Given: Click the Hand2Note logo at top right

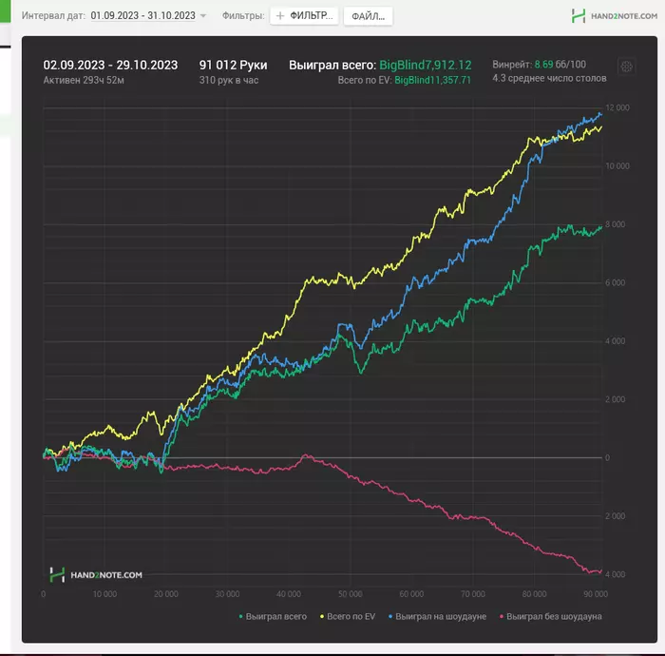Looking at the screenshot, I should click(615, 16).
